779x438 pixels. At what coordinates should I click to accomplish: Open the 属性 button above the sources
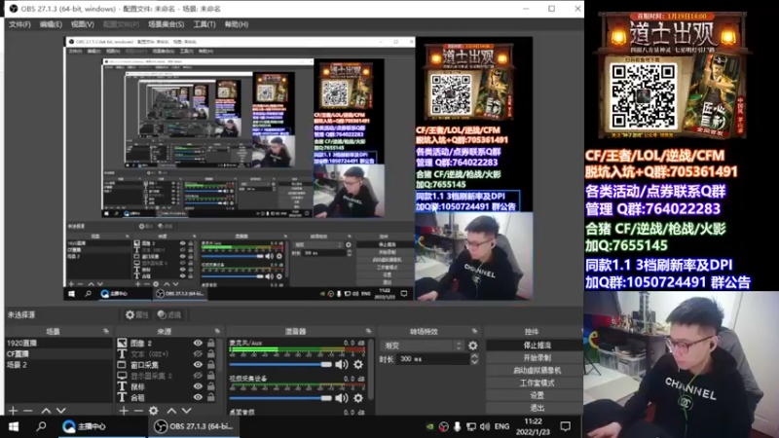tap(137, 314)
